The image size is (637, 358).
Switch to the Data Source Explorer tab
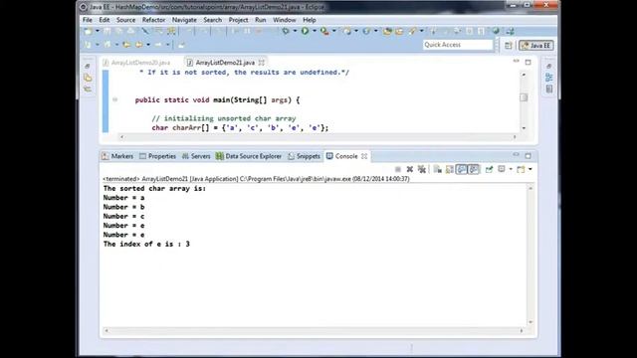pos(249,156)
